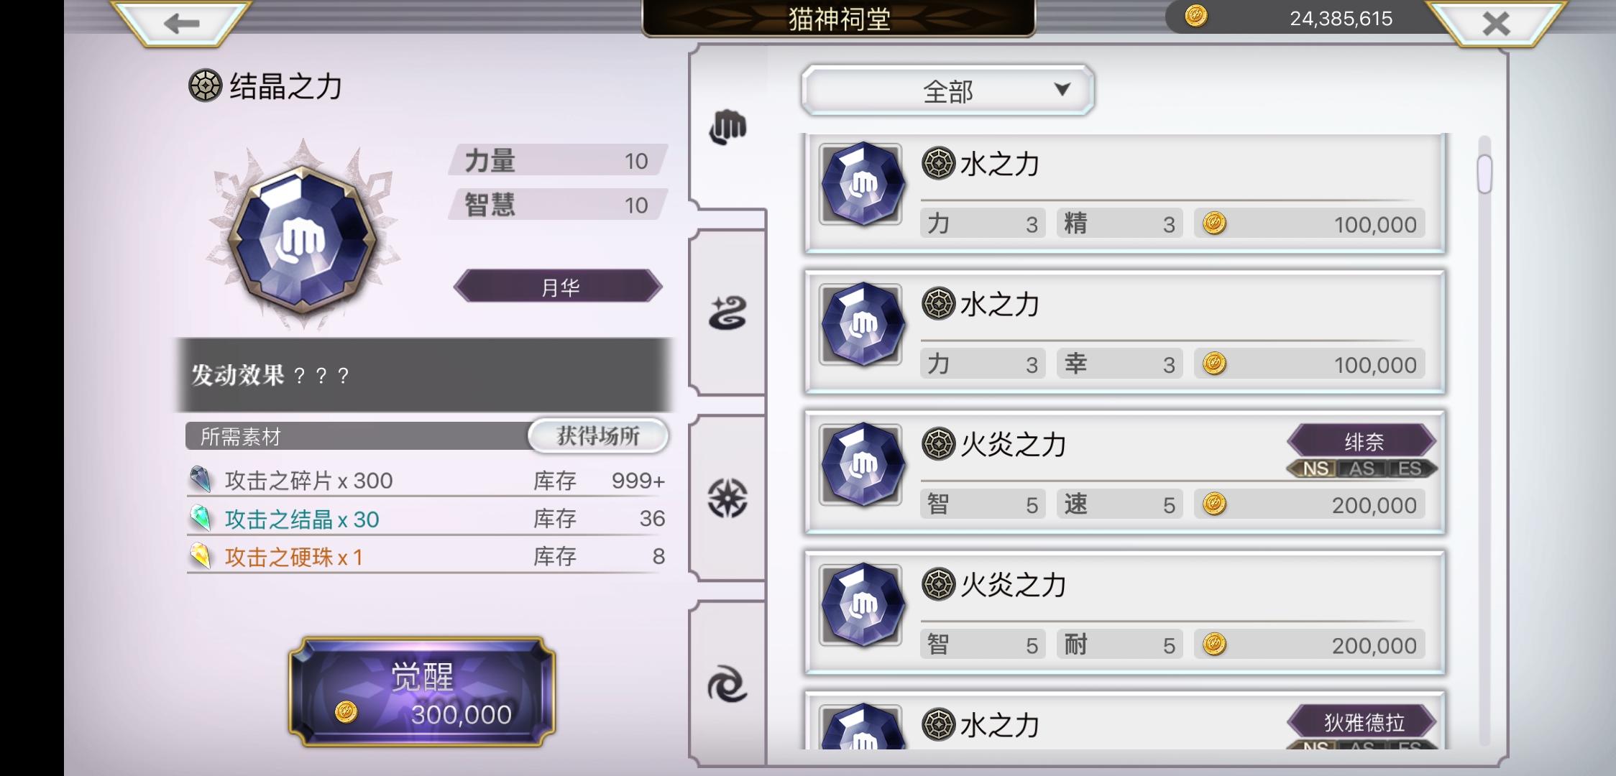Expand the filter via its arrow

1062,89
